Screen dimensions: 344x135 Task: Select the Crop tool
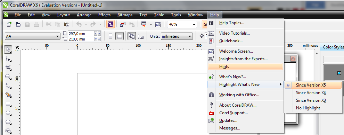click(8, 68)
